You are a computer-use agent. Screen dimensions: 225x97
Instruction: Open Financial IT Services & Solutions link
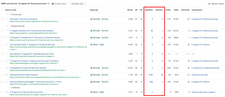point(24,19)
